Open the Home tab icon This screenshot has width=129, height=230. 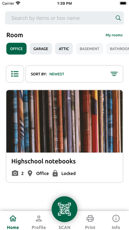point(13,218)
